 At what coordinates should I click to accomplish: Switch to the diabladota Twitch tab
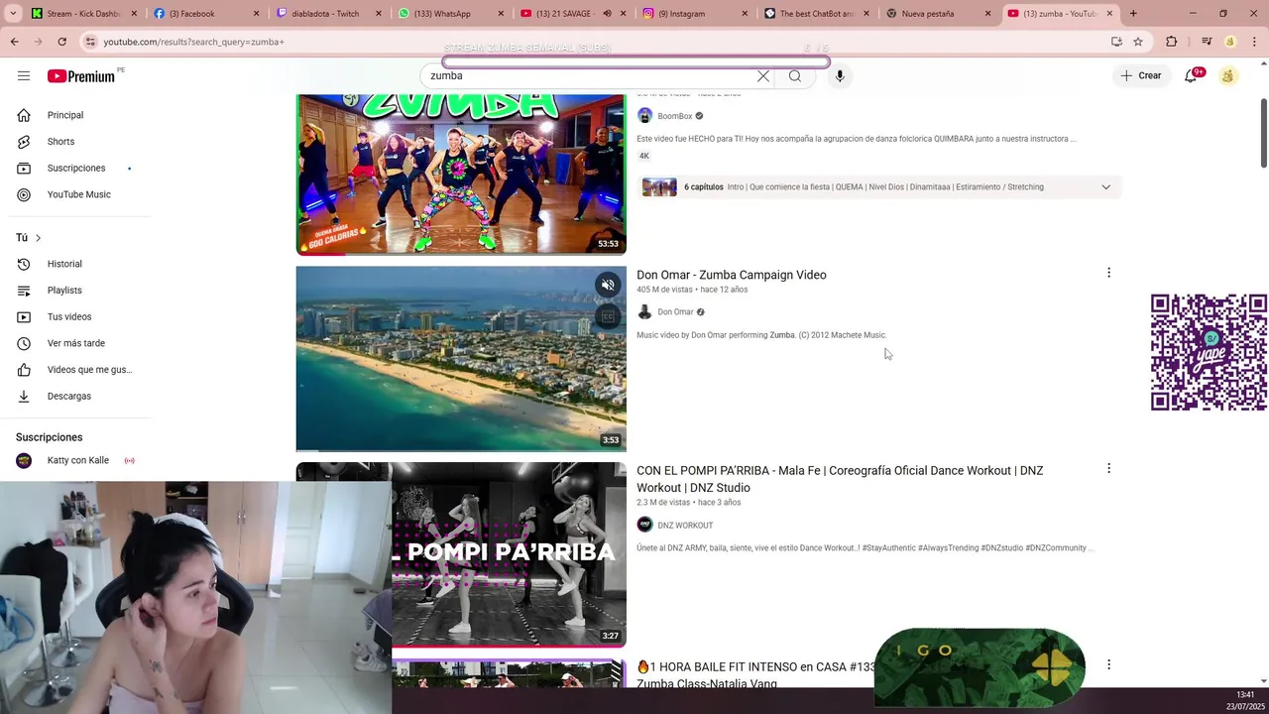tap(327, 14)
